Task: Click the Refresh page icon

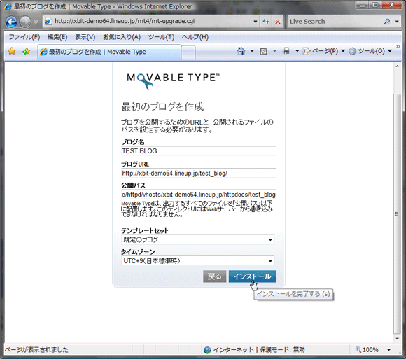Action: point(266,22)
